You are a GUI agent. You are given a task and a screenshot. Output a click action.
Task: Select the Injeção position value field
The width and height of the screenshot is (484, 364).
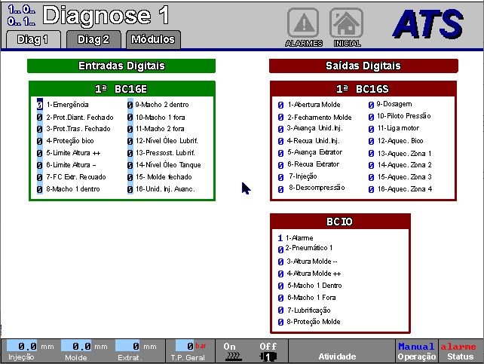[29, 347]
